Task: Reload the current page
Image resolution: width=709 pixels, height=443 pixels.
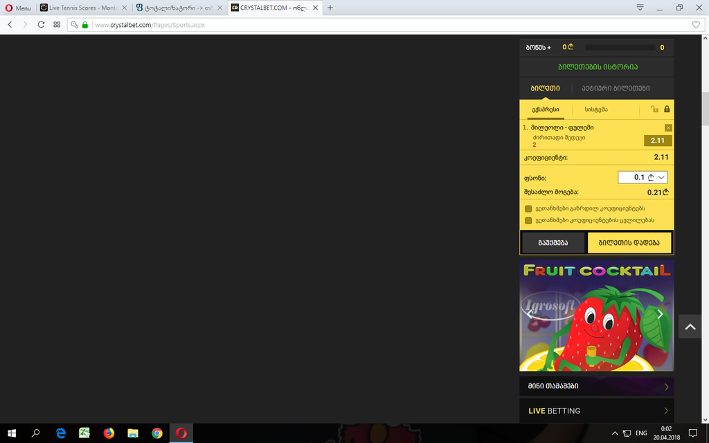Action: click(41, 25)
